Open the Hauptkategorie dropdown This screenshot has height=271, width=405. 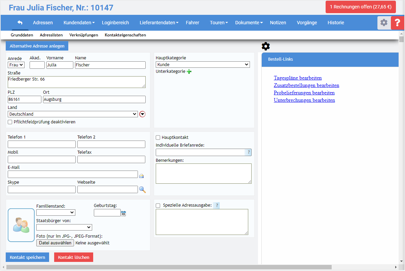pyautogui.click(x=202, y=64)
